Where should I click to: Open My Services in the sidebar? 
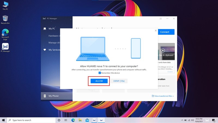coord(54,50)
